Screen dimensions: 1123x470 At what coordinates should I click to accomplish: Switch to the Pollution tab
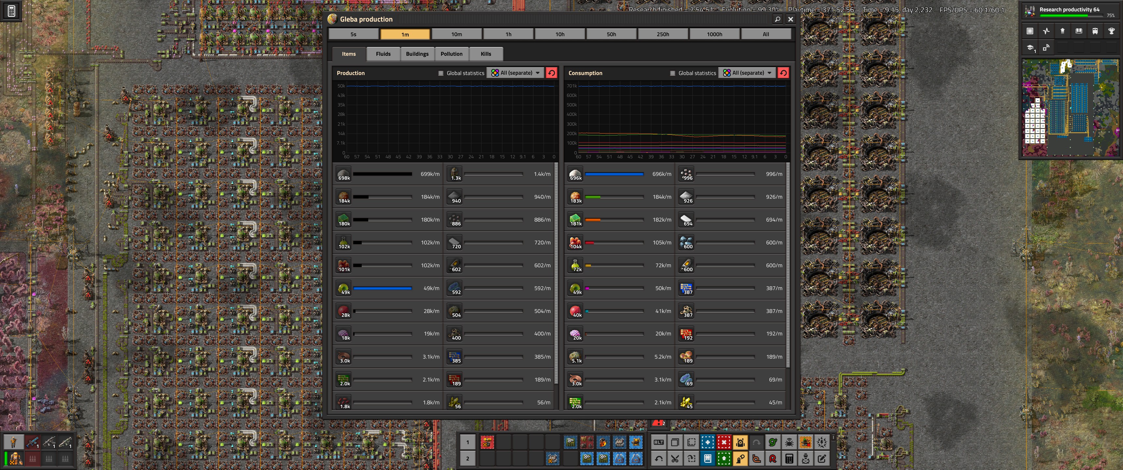451,54
